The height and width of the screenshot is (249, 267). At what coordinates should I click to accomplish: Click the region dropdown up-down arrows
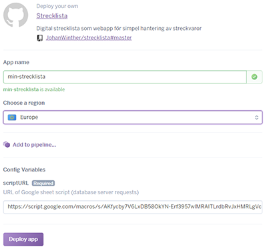pos(256,117)
